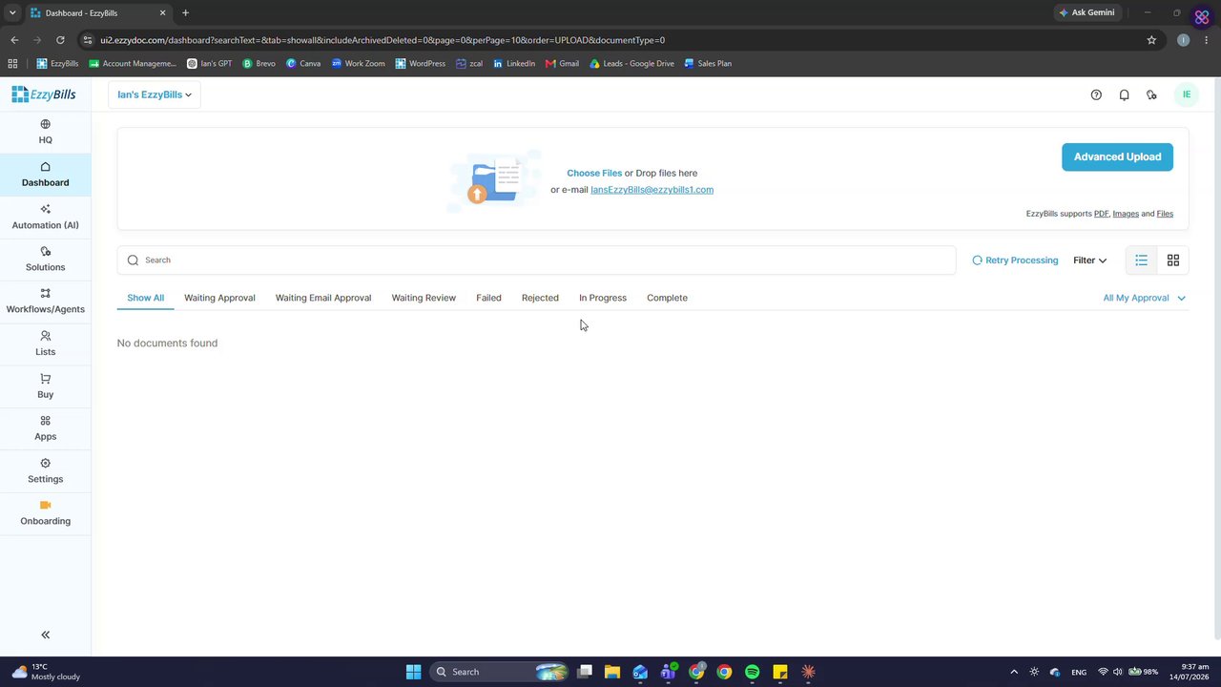This screenshot has height=687, width=1221.
Task: Open notifications bell icon
Action: tap(1124, 94)
